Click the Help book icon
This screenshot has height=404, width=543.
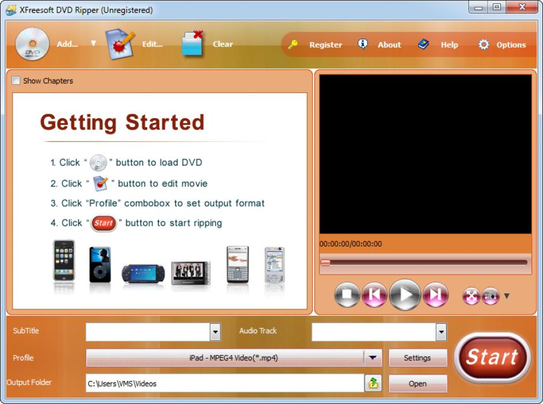[423, 44]
